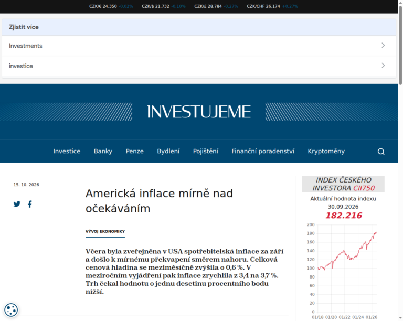Open the Bydlení menu item
The width and height of the screenshot is (403, 321).
[168, 151]
